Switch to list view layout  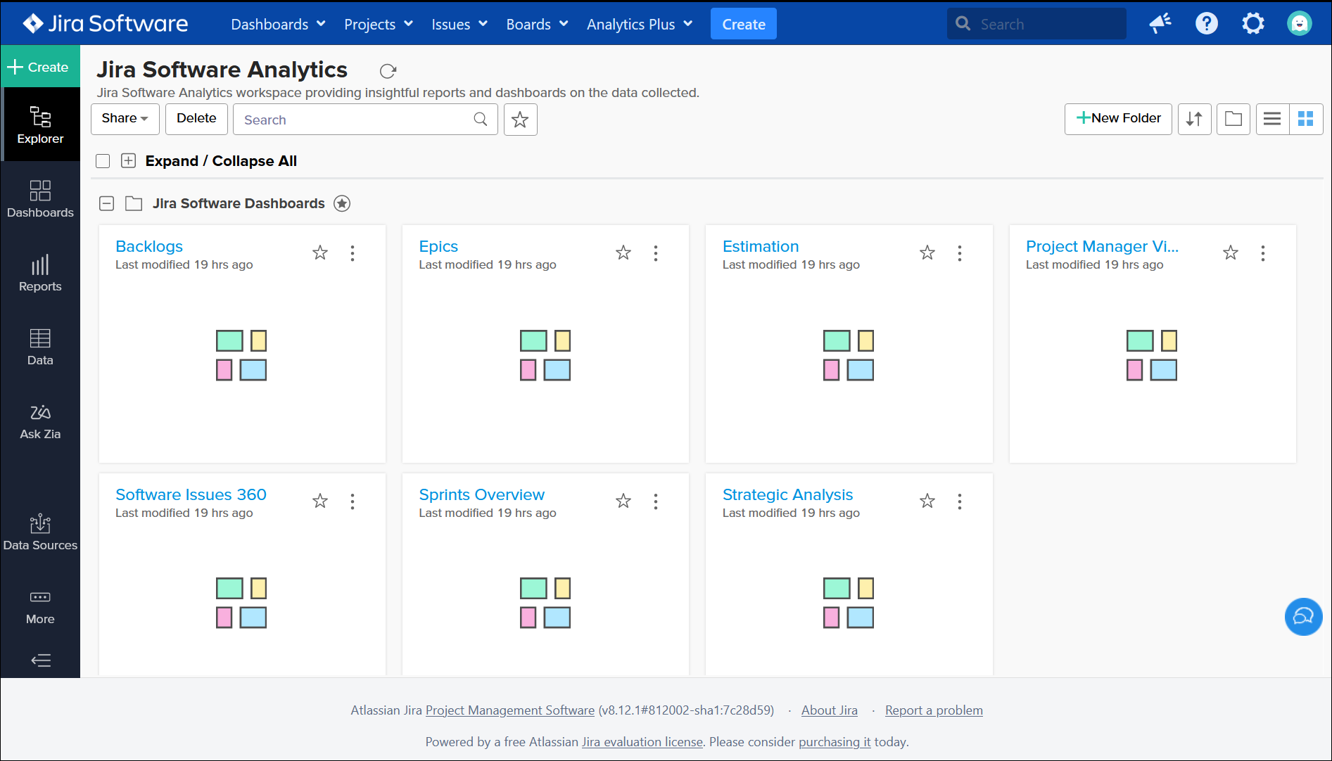[1272, 119]
